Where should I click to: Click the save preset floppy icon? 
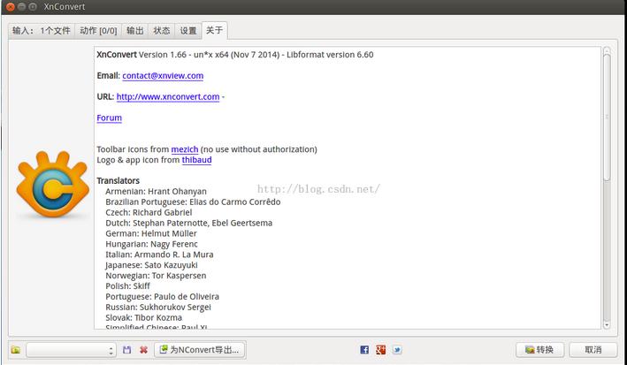126,350
